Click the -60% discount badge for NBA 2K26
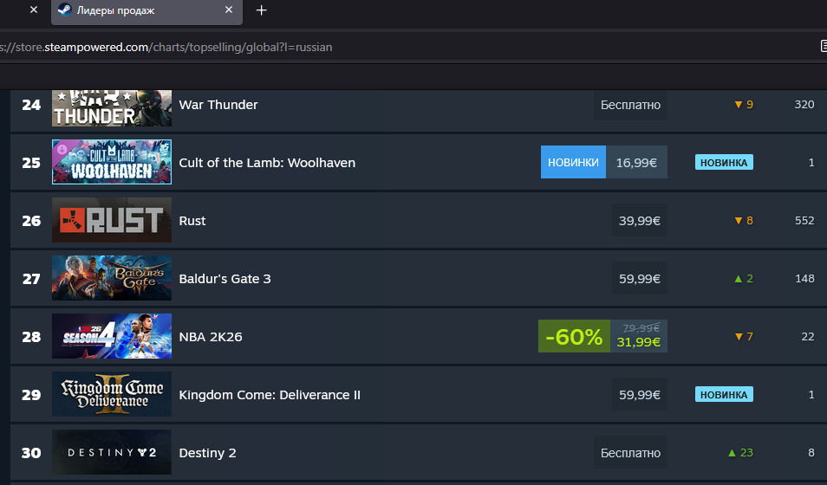827x485 pixels. pos(575,336)
